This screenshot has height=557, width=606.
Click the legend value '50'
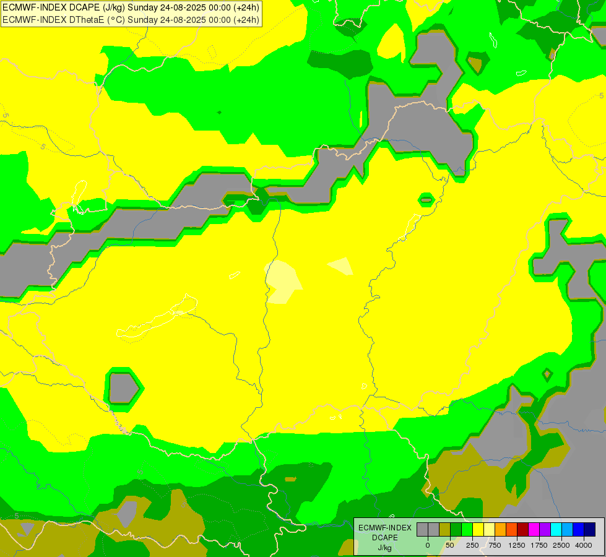tap(450, 545)
